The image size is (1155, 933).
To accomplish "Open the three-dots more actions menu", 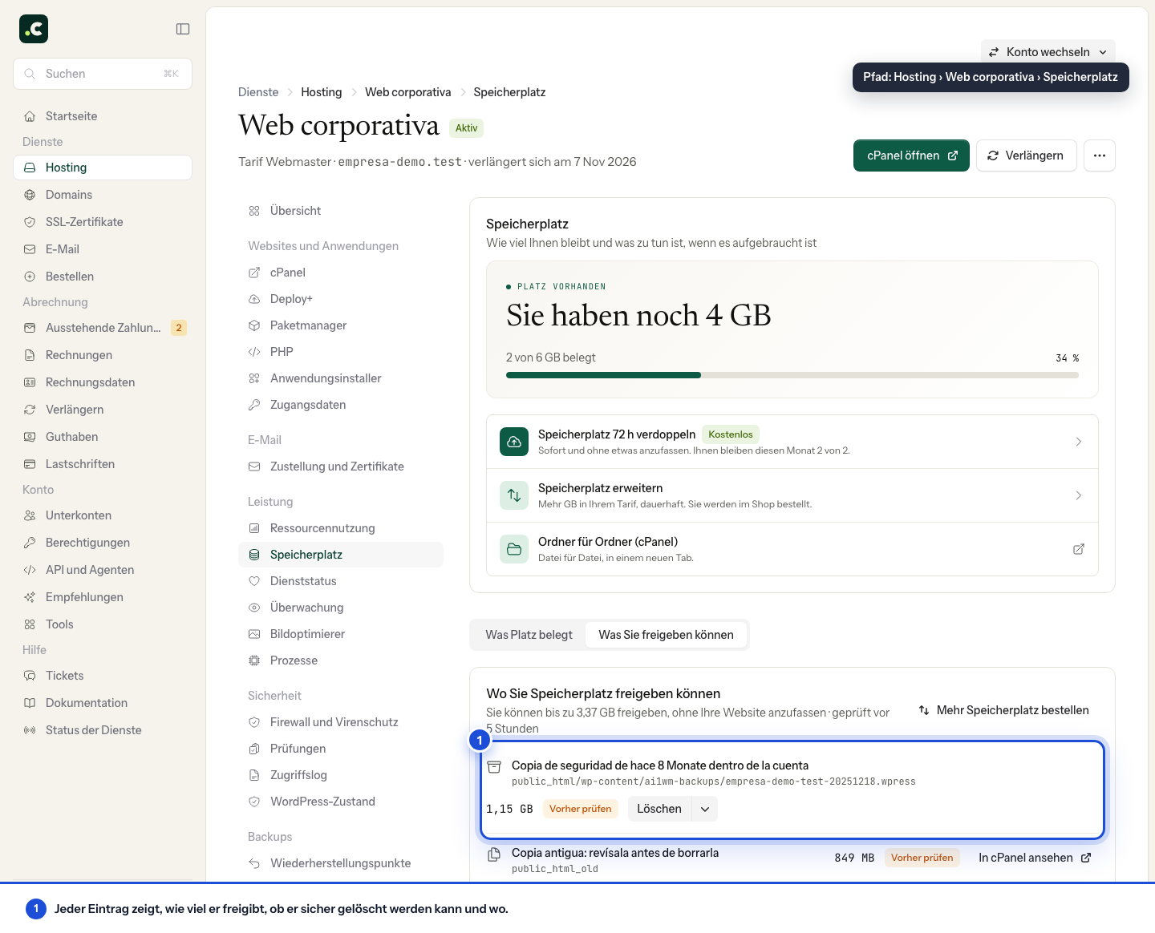I will pos(1100,155).
